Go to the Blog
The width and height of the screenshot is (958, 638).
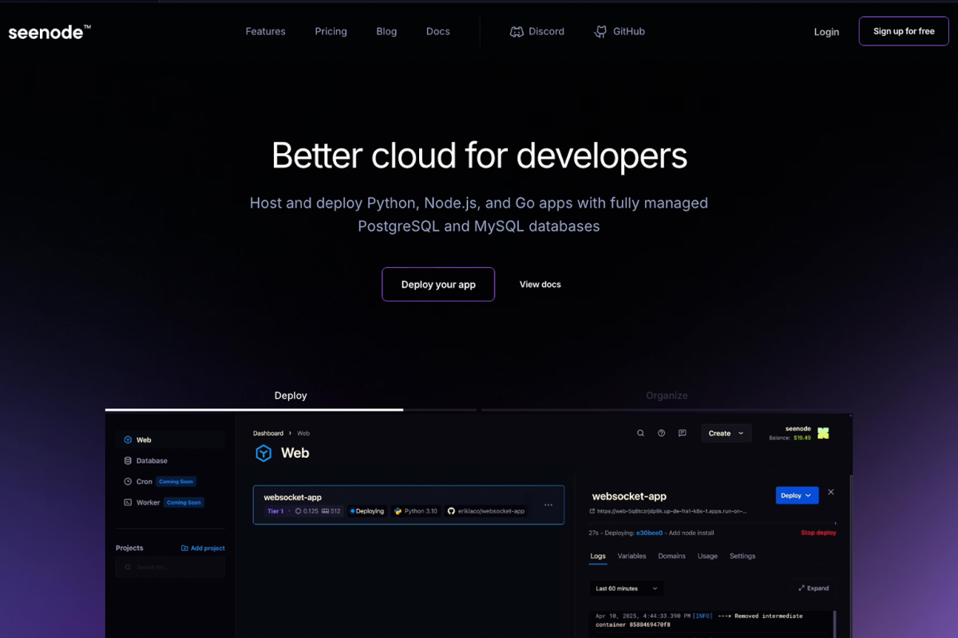point(386,31)
